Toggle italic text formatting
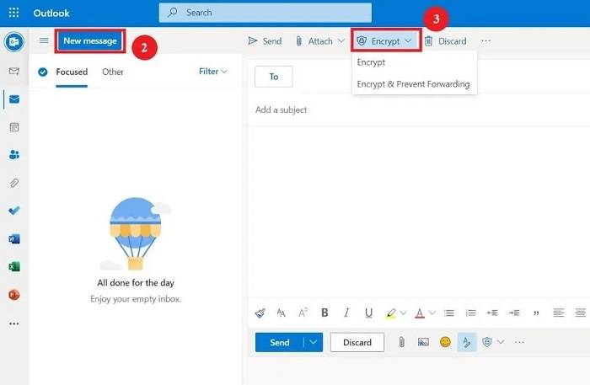 [x=346, y=313]
